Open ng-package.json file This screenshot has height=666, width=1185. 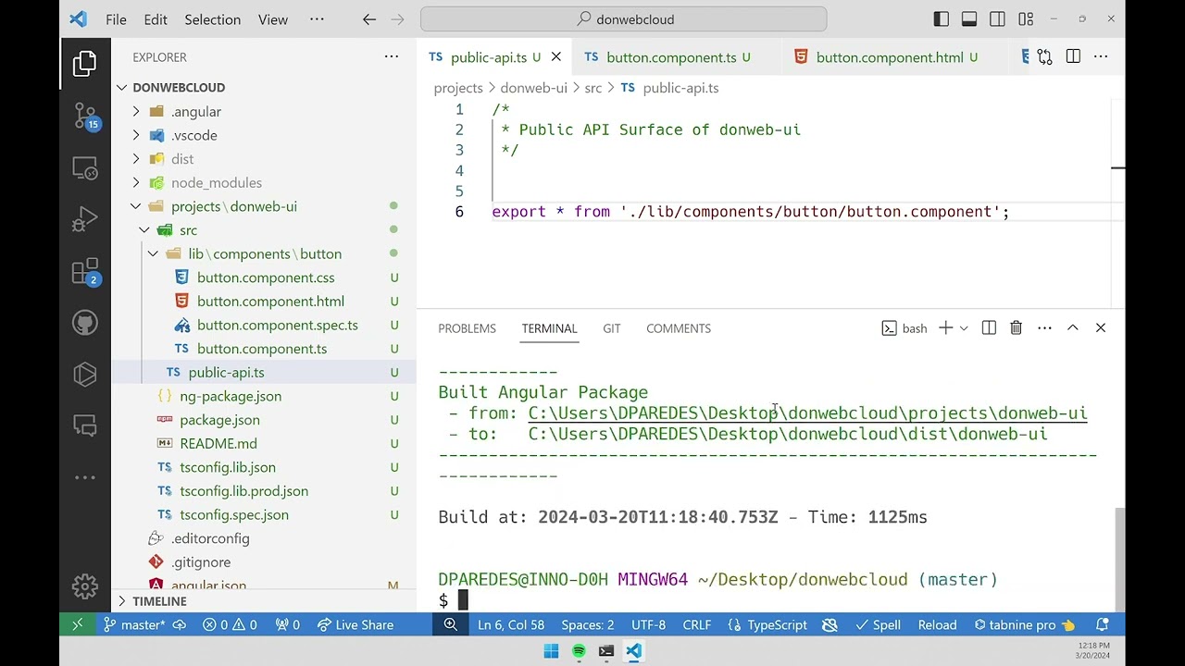(x=265, y=396)
